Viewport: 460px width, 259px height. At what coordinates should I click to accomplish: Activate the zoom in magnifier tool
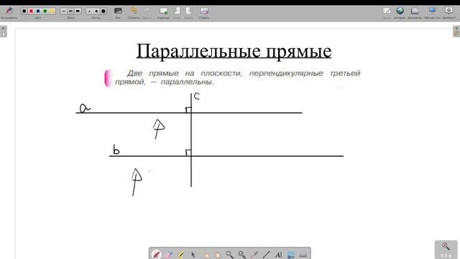click(229, 255)
